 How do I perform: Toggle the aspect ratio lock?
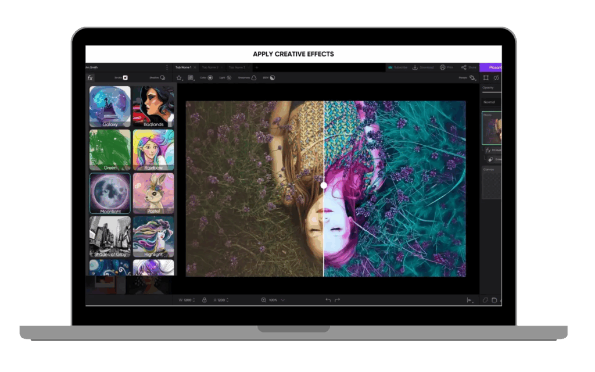pos(204,300)
